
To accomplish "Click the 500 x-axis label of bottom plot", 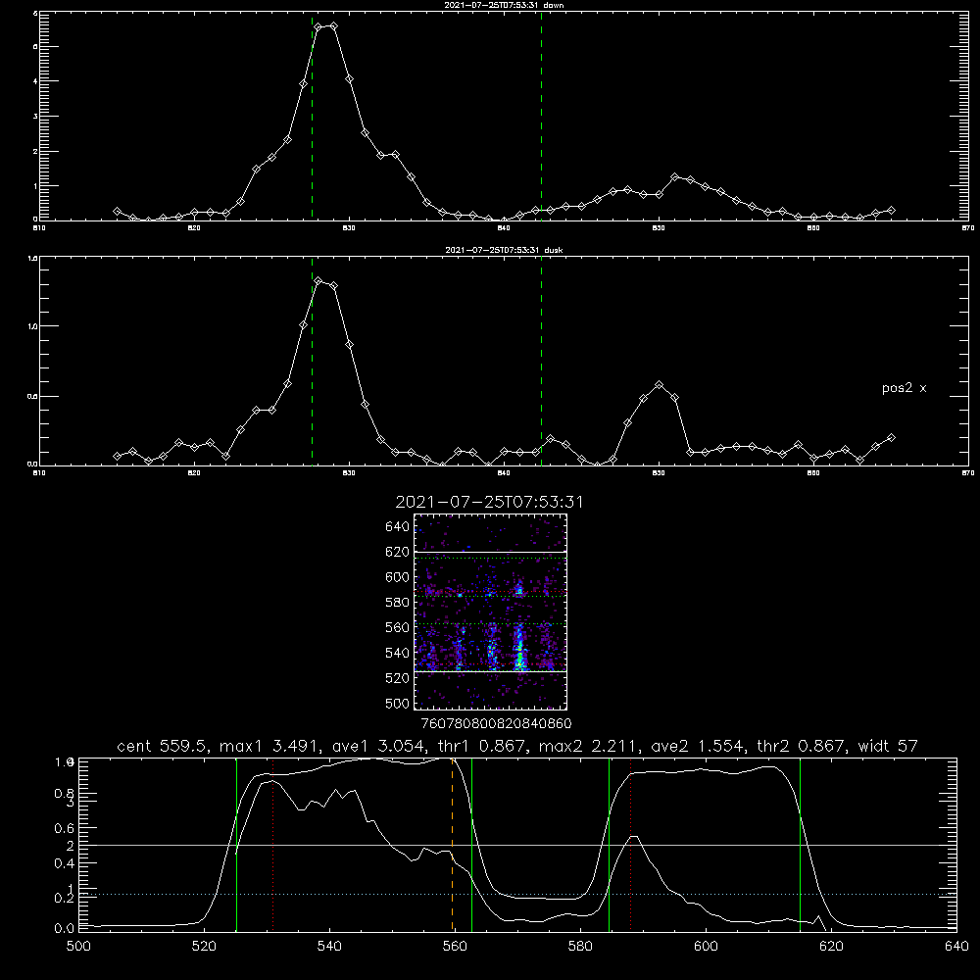I will [78, 946].
